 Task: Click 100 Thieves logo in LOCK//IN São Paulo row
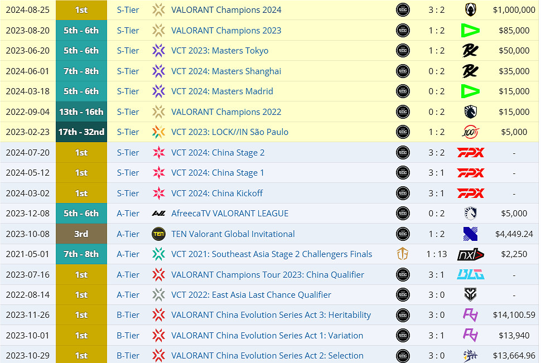tap(470, 132)
